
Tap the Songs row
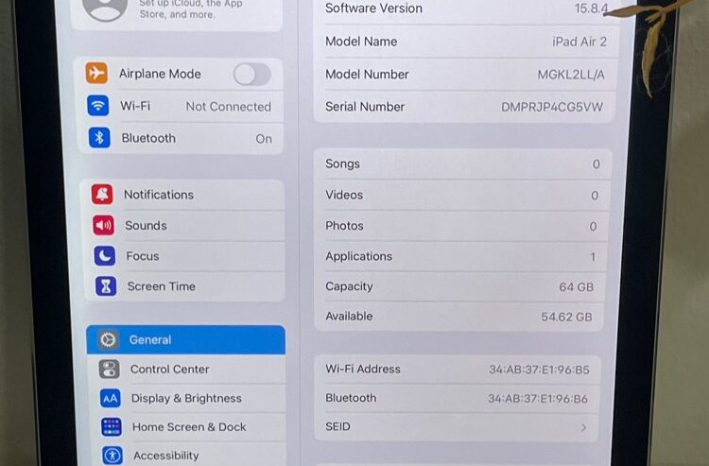(463, 164)
